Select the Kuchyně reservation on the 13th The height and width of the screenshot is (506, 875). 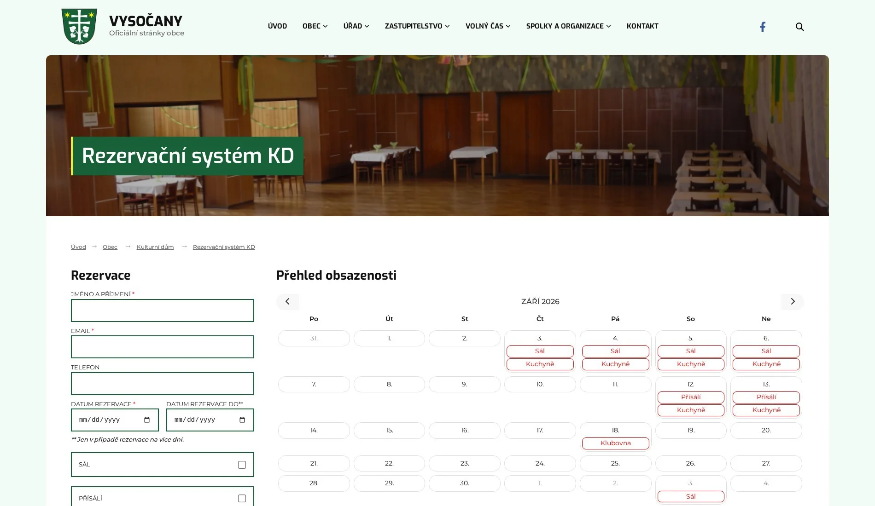766,410
